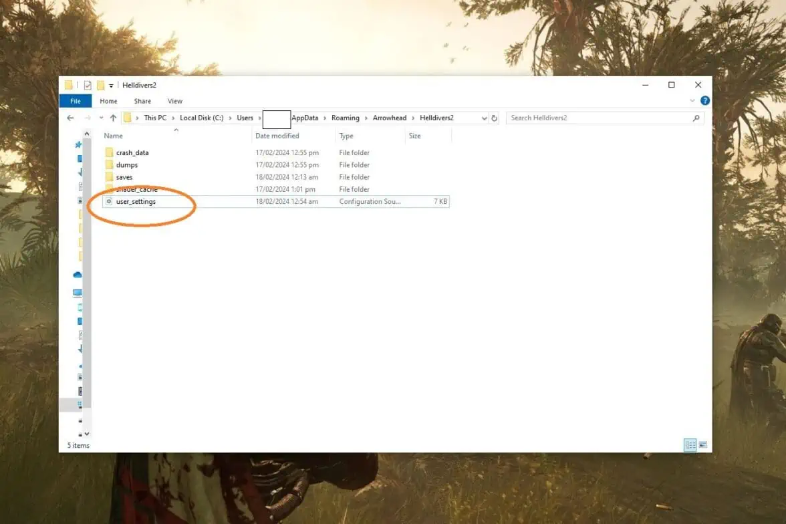Screen dimensions: 786x524
Task: Click the user_settings configuration file icon
Action: coord(109,202)
